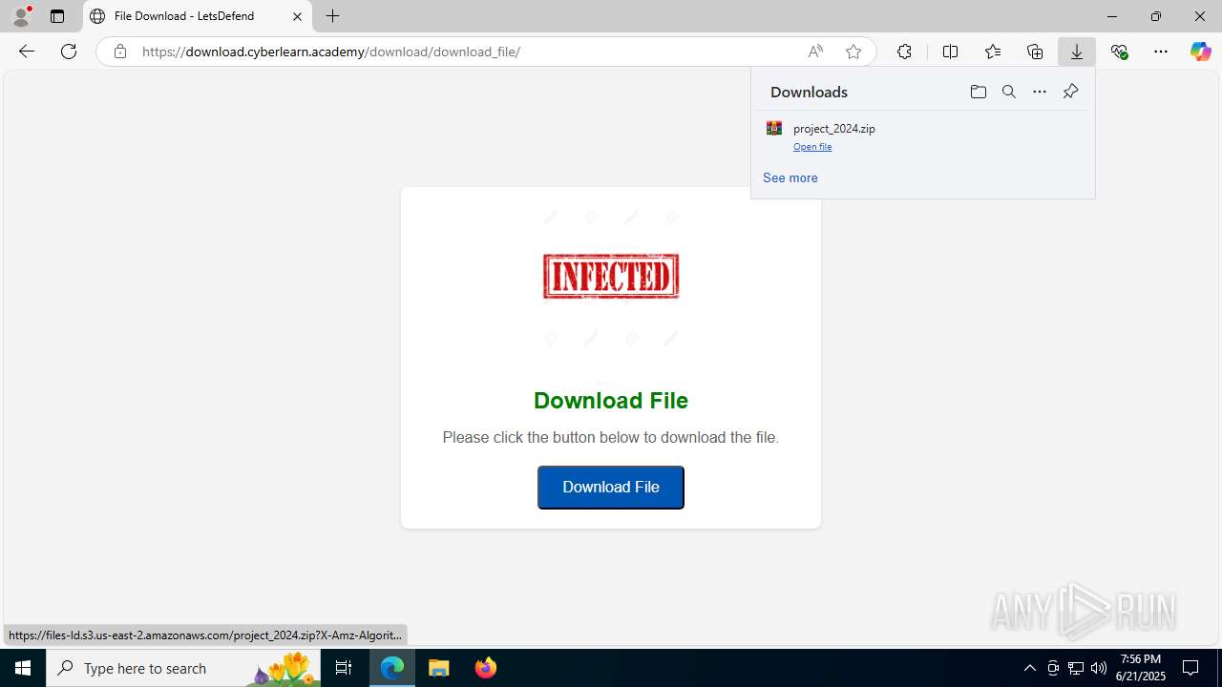Add this page to favorites star

(x=853, y=52)
